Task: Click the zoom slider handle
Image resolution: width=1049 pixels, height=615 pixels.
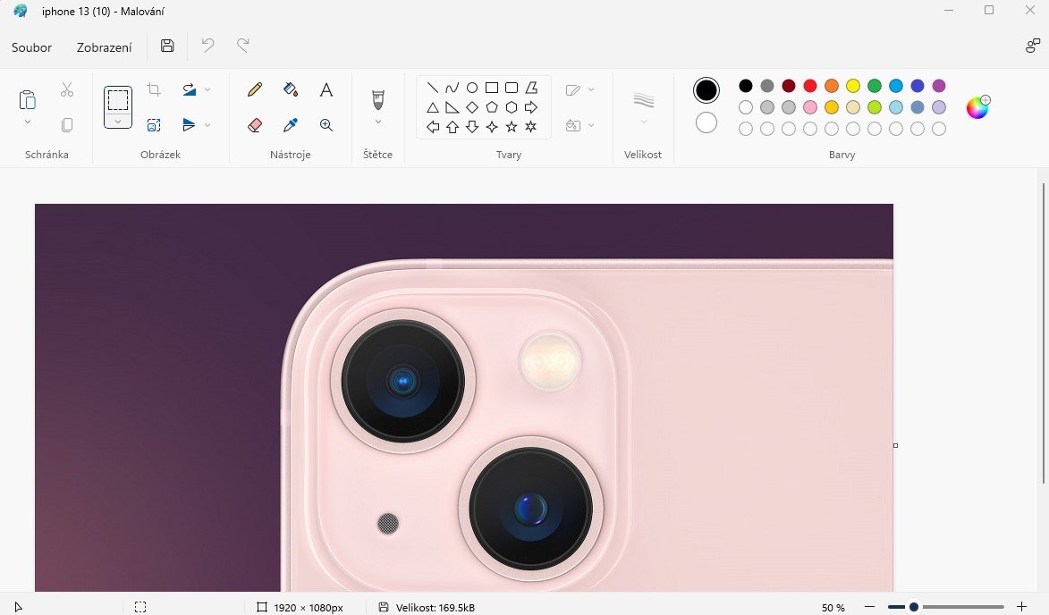Action: (x=913, y=607)
